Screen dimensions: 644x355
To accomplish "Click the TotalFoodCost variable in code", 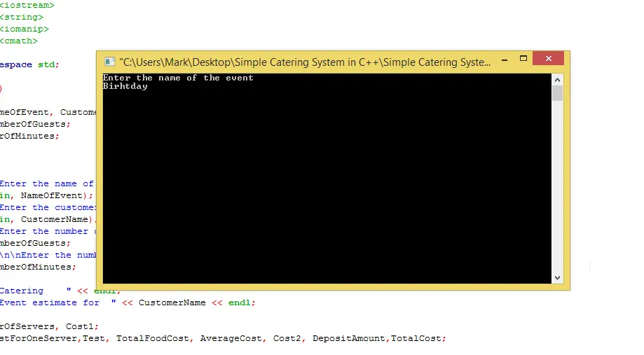I will [152, 338].
